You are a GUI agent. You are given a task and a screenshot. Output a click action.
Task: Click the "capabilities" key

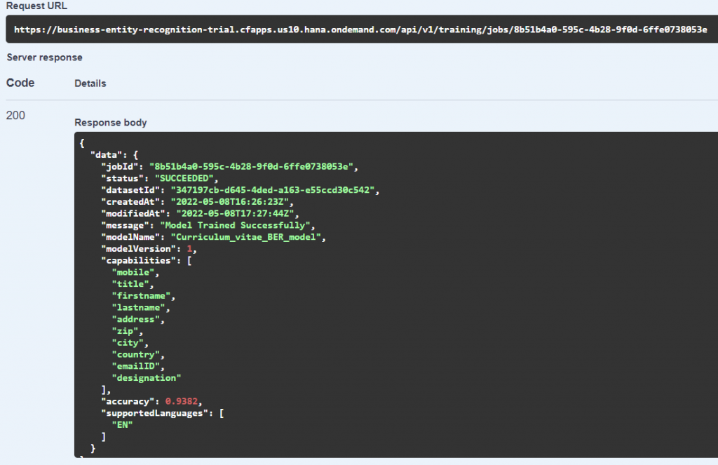pyautogui.click(x=138, y=261)
